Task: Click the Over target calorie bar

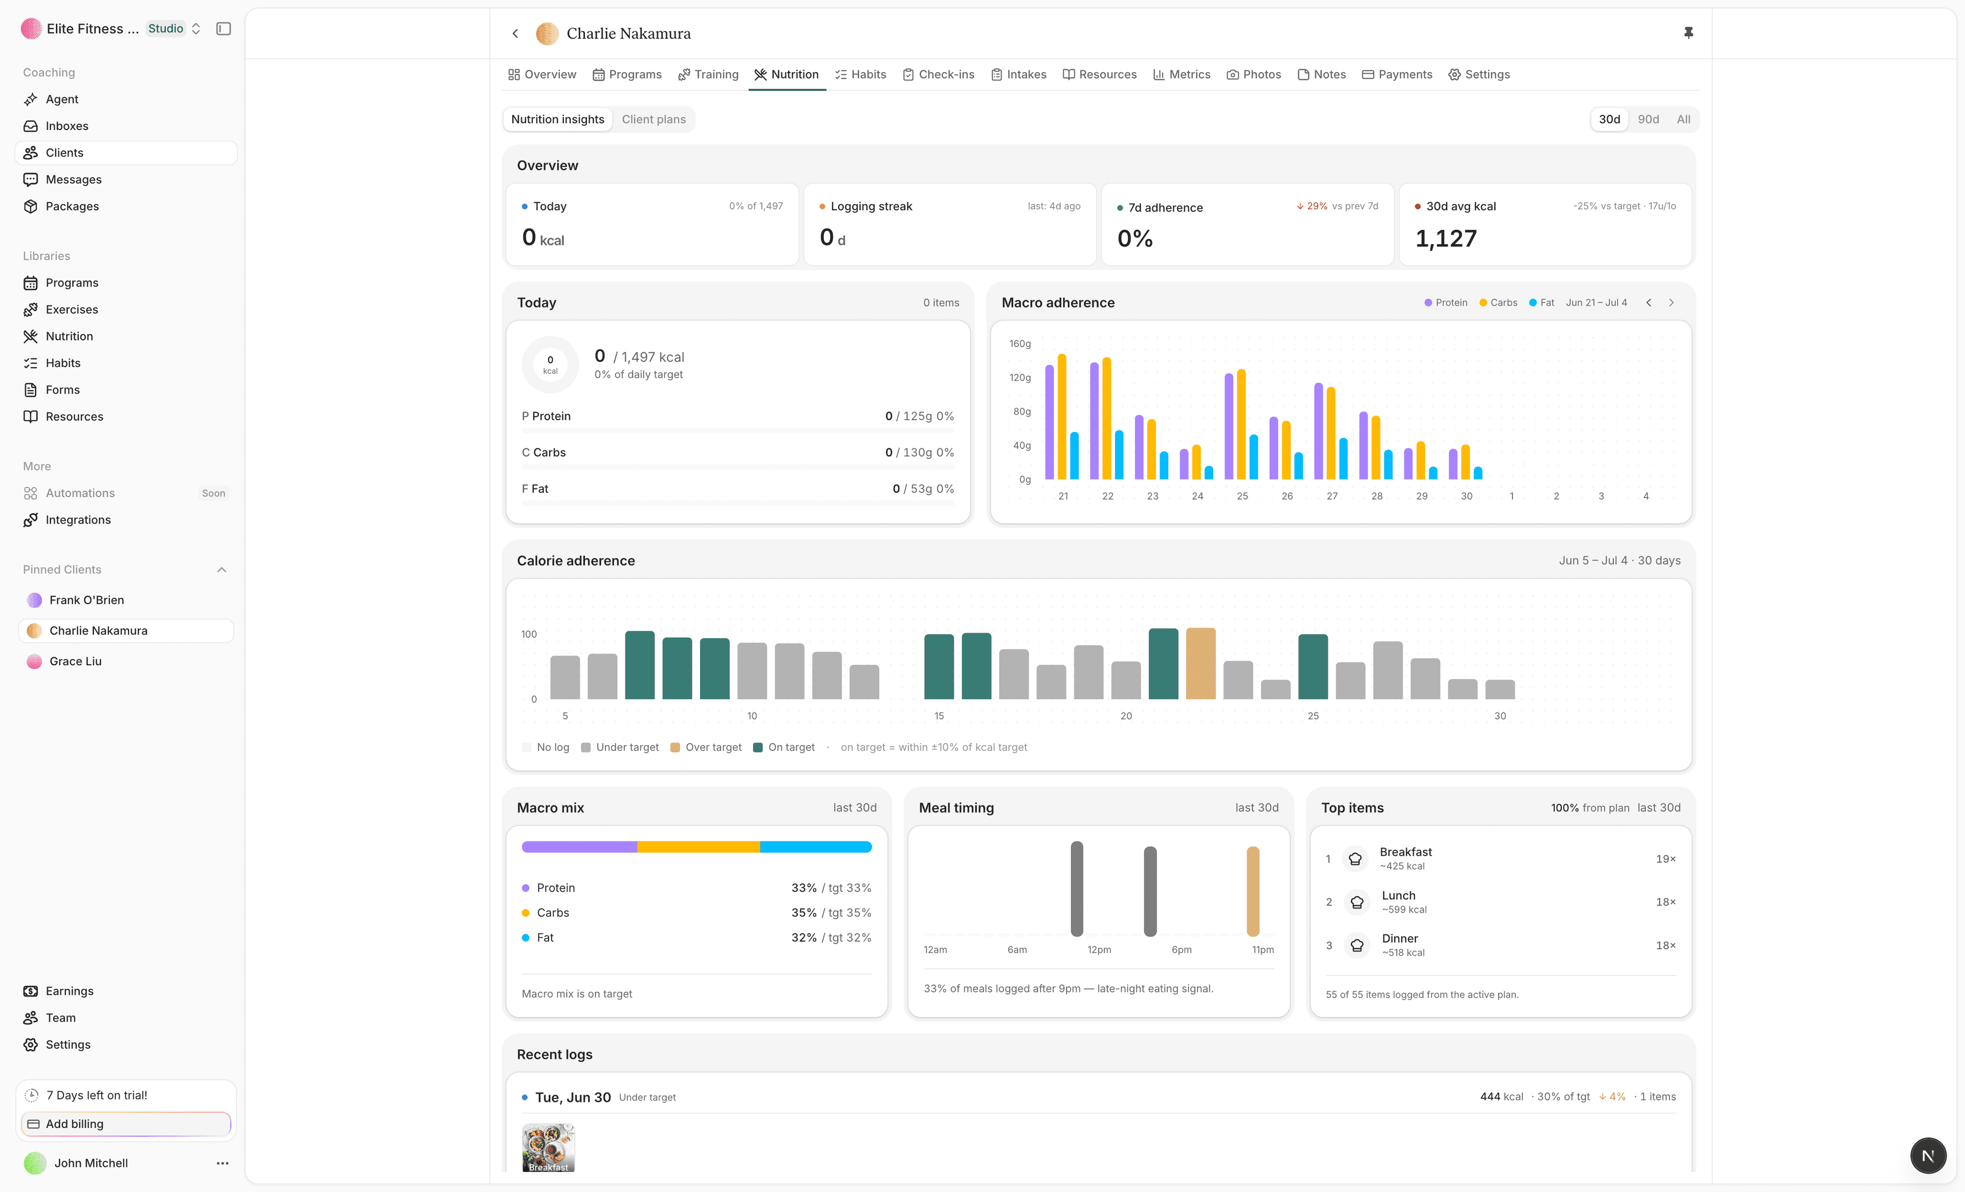Action: click(1200, 664)
